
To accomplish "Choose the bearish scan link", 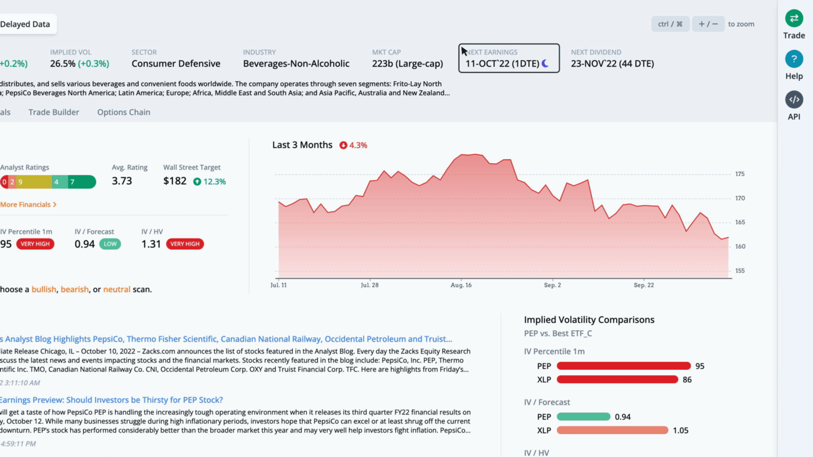I will 75,289.
